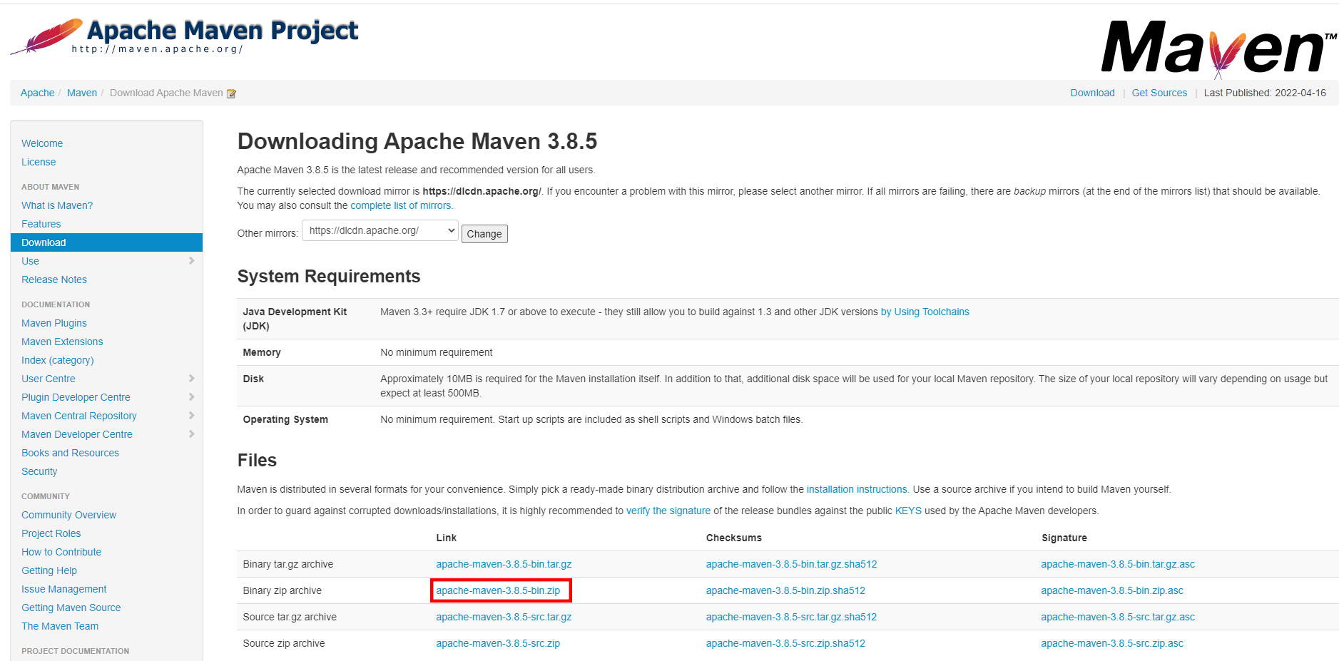Expand the Use submenu chevron
Screen dimensions: 1339x661
(x=191, y=261)
